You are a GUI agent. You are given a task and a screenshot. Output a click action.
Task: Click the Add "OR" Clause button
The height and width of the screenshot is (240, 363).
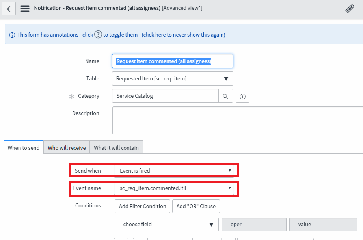pyautogui.click(x=196, y=206)
